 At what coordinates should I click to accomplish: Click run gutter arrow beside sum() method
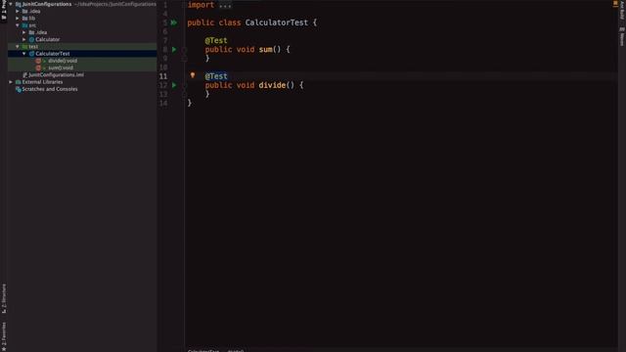(x=174, y=50)
